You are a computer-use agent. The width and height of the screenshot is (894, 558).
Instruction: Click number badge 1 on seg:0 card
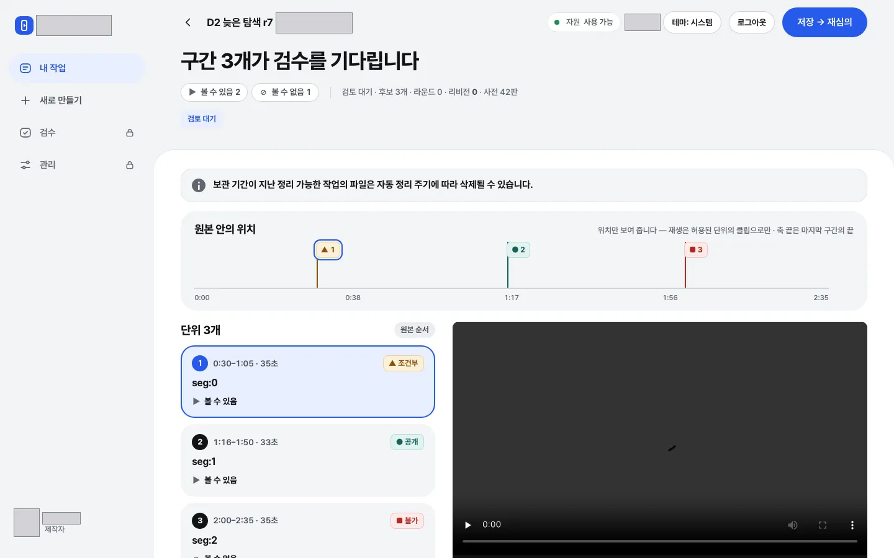tap(200, 363)
